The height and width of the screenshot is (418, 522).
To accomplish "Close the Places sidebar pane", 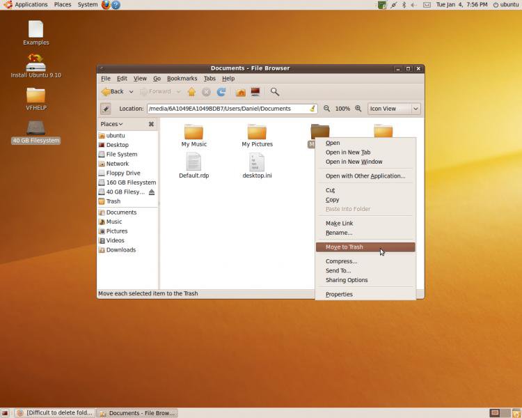I will pyautogui.click(x=151, y=124).
